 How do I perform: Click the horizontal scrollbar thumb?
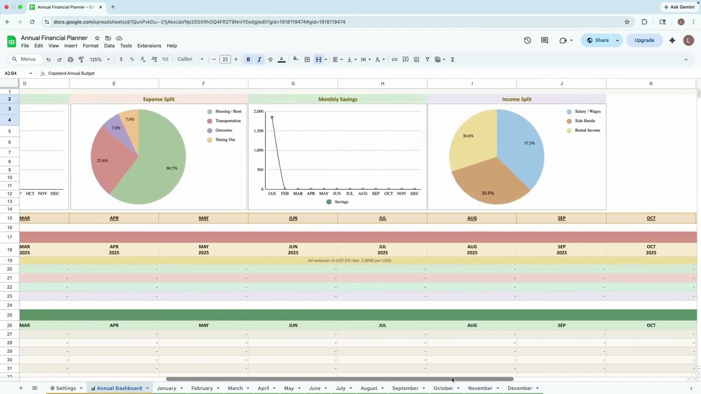pyautogui.click(x=340, y=379)
